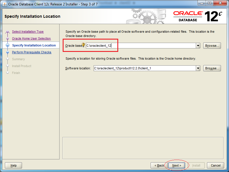Jump to Perform Prerequisite Checks step
The image size is (229, 172).
click(x=32, y=52)
